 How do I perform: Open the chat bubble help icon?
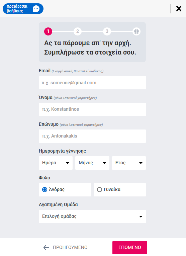point(36,9)
